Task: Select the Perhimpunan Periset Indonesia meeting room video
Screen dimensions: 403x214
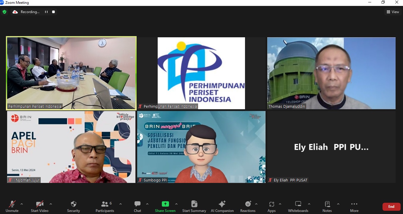Action: click(71, 73)
